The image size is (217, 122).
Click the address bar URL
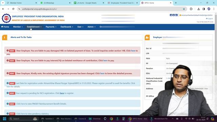39,9
